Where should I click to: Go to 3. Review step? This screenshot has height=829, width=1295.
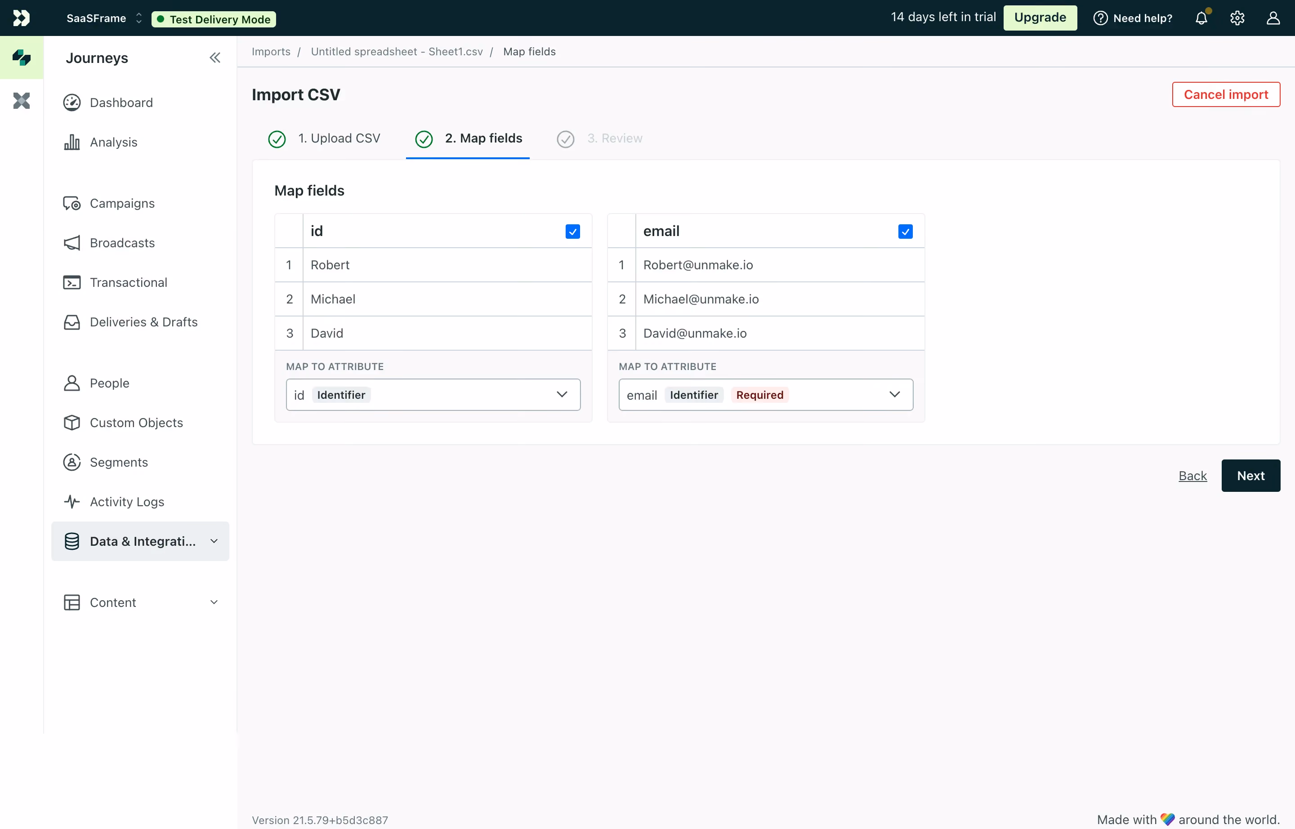pyautogui.click(x=599, y=138)
